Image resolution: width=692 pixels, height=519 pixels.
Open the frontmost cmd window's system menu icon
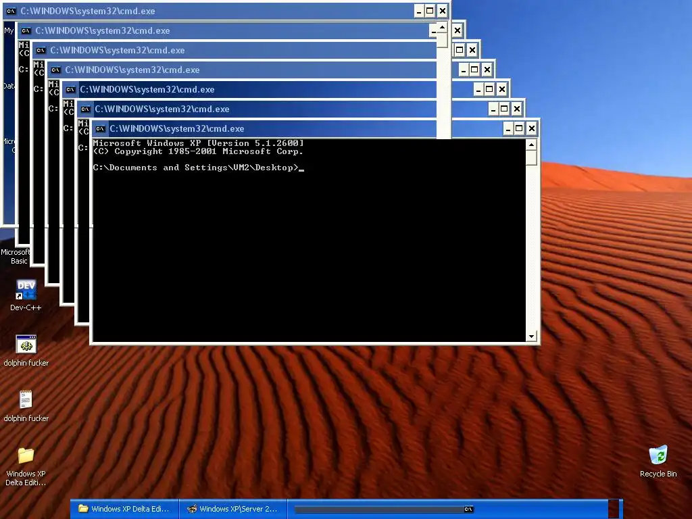point(100,129)
